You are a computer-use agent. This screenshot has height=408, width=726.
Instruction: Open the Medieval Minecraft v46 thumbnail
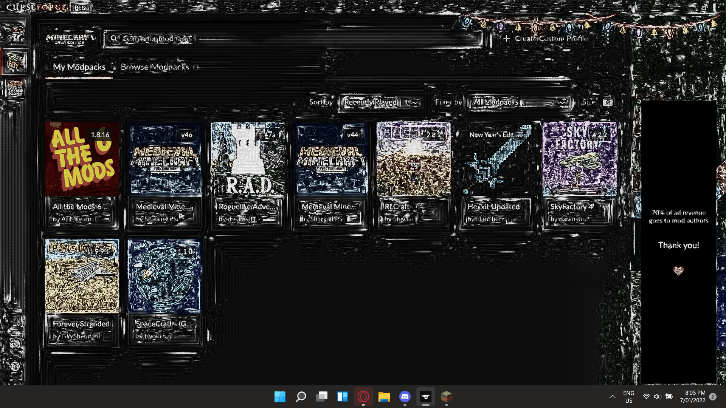(165, 159)
